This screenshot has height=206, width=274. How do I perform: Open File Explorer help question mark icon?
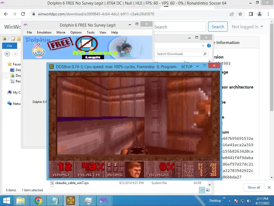pos(209,46)
